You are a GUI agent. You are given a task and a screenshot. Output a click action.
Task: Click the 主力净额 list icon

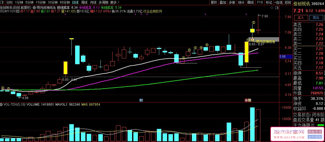point(313,125)
